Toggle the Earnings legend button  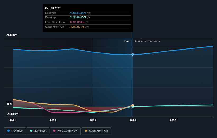click(x=38, y=131)
